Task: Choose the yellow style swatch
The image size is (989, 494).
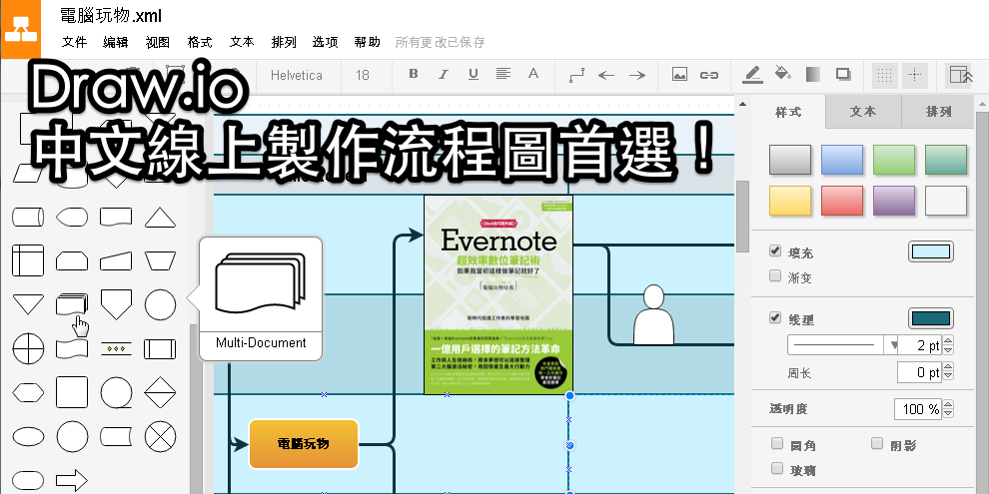Action: pos(789,201)
